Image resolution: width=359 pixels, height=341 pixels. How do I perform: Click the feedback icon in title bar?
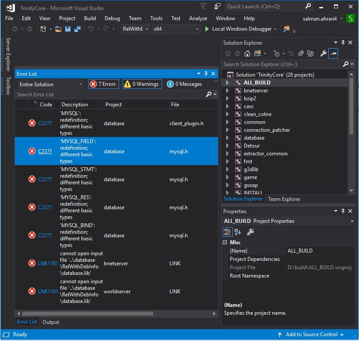(217, 6)
